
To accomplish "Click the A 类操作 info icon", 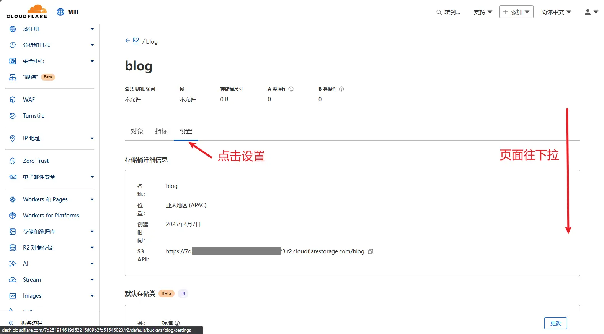I will coord(291,89).
